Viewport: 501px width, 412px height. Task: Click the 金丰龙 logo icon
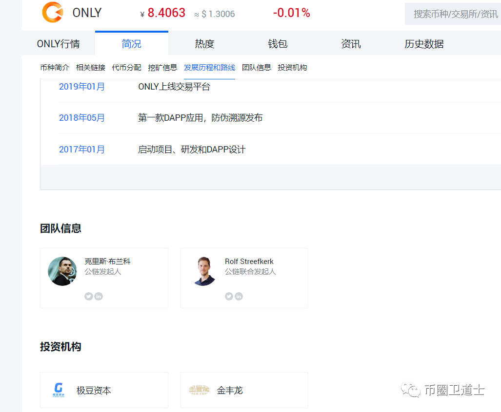[x=199, y=390]
